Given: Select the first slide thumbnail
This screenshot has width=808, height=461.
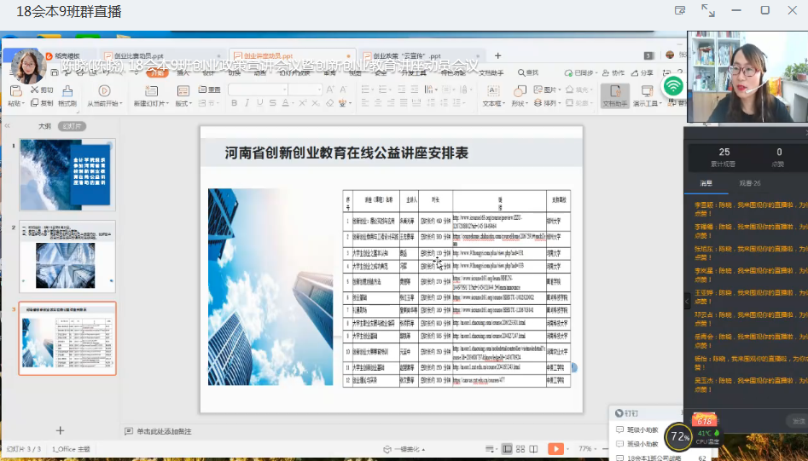Looking at the screenshot, I should (x=67, y=175).
